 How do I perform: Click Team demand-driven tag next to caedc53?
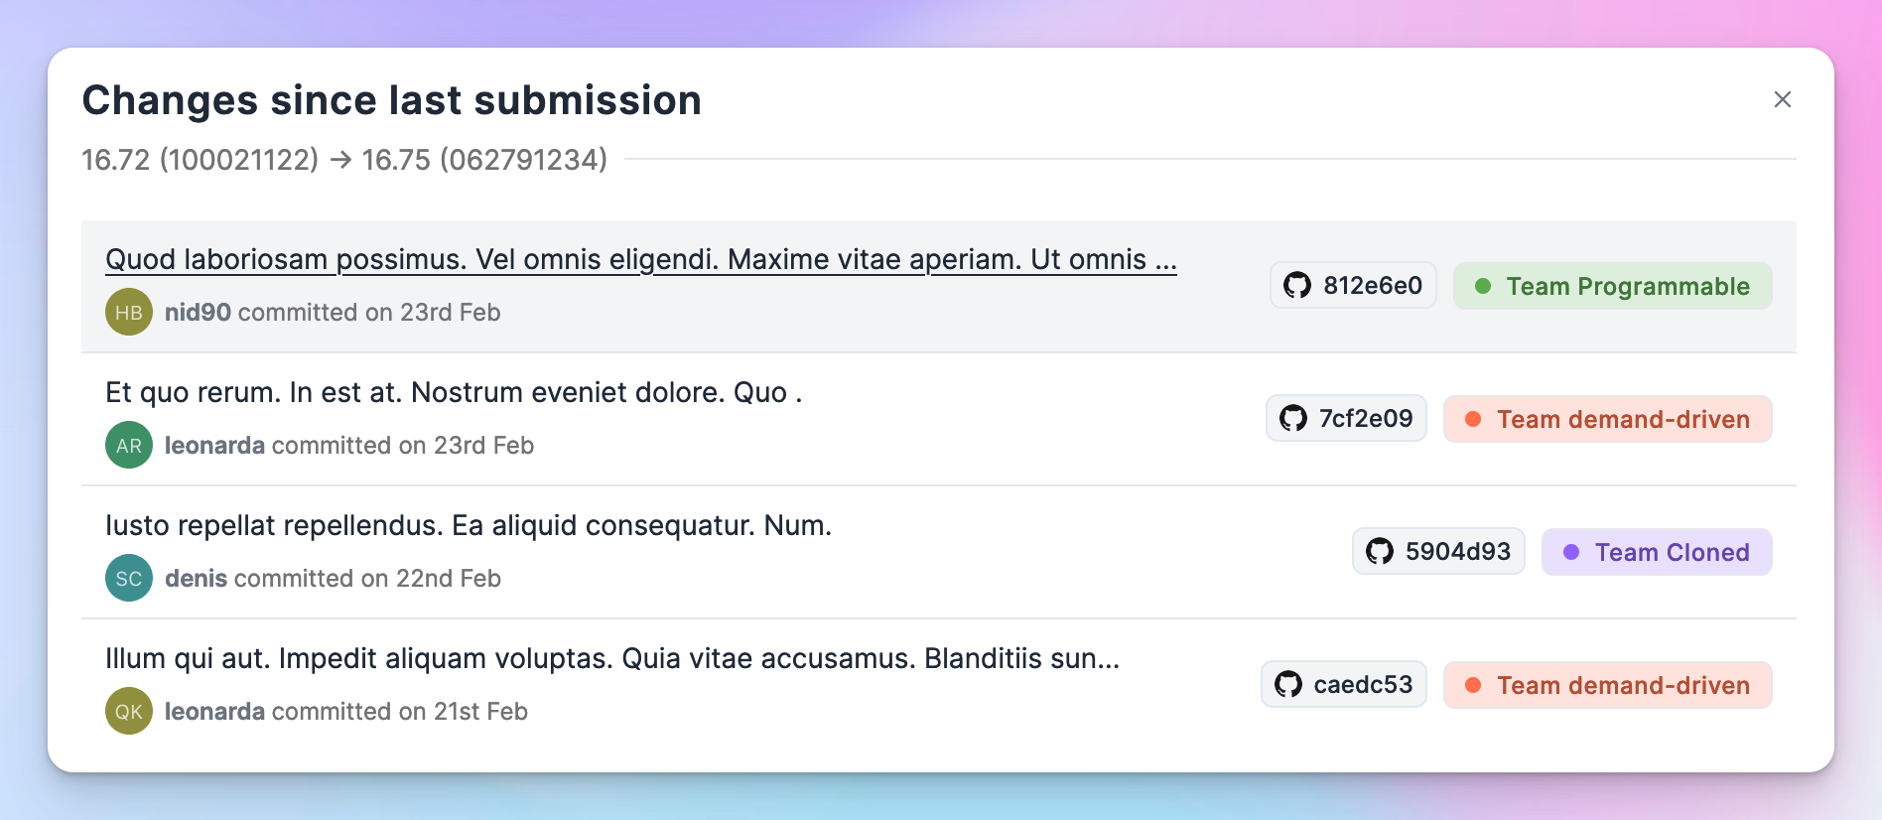pyautogui.click(x=1608, y=685)
